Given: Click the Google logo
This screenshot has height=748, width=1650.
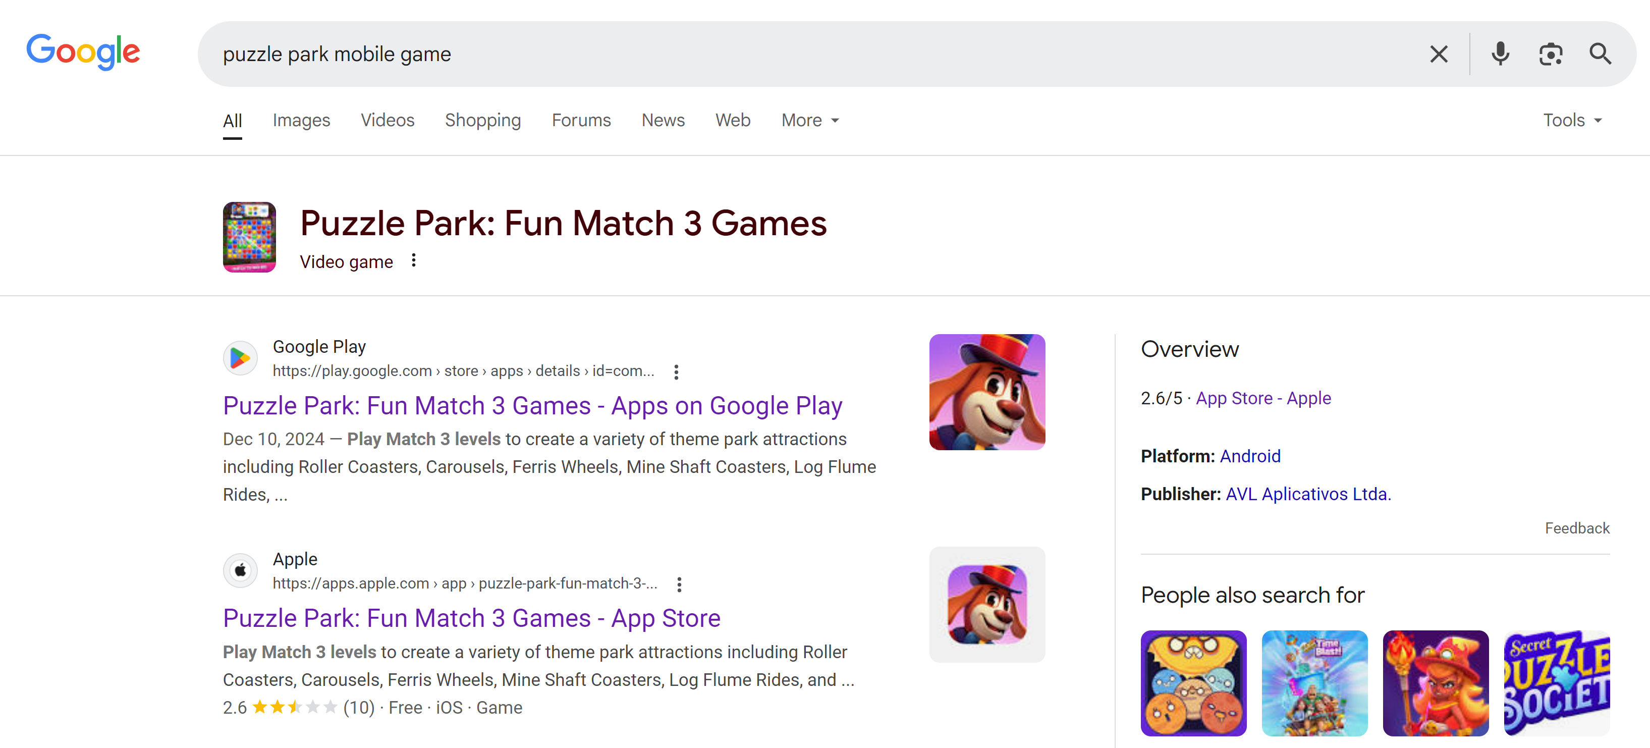Looking at the screenshot, I should (x=83, y=51).
